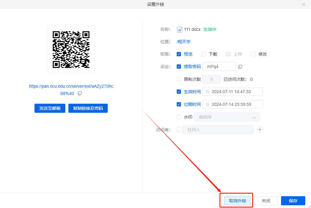
Task: Open the 水印 请选择 dropdown
Action: 227,117
